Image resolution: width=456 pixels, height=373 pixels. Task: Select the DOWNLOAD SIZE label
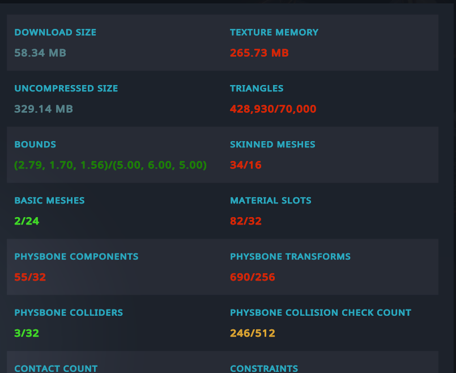pos(56,32)
